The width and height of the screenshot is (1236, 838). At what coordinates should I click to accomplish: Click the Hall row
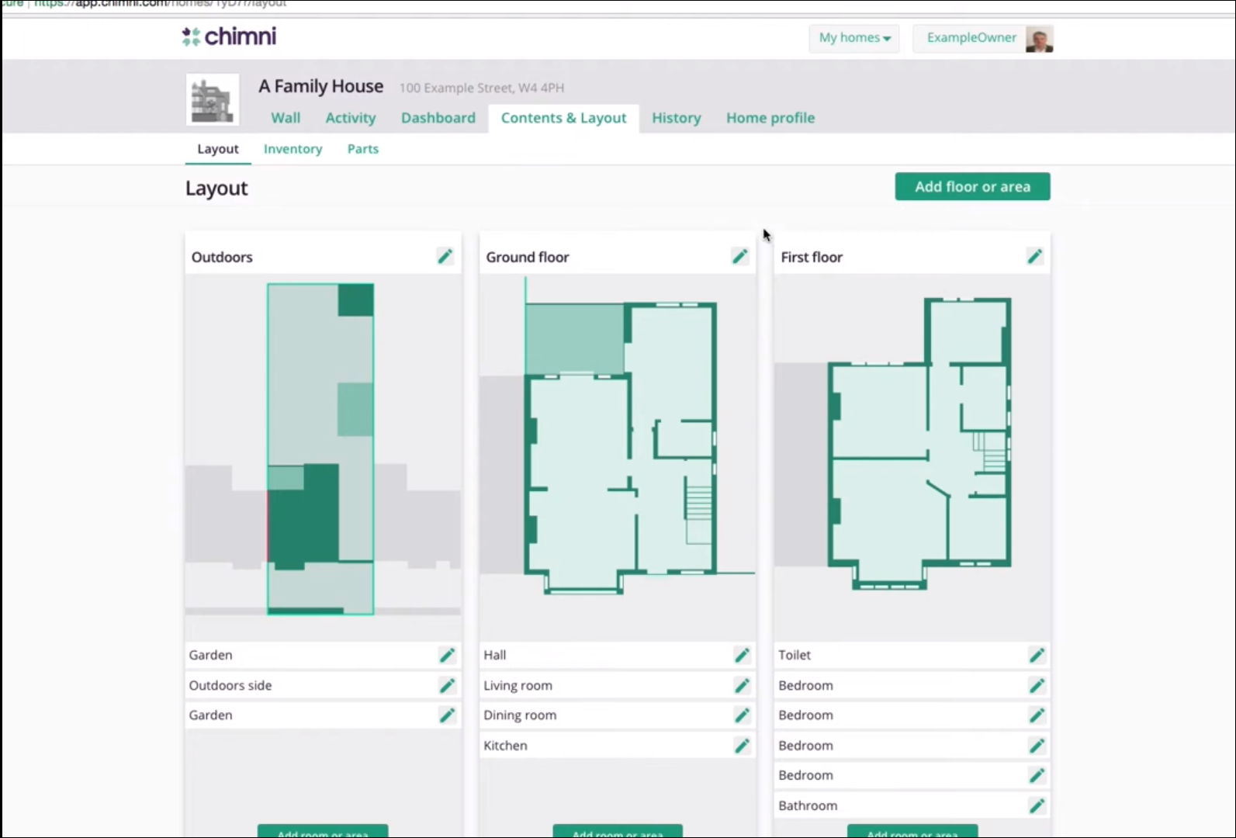point(618,655)
